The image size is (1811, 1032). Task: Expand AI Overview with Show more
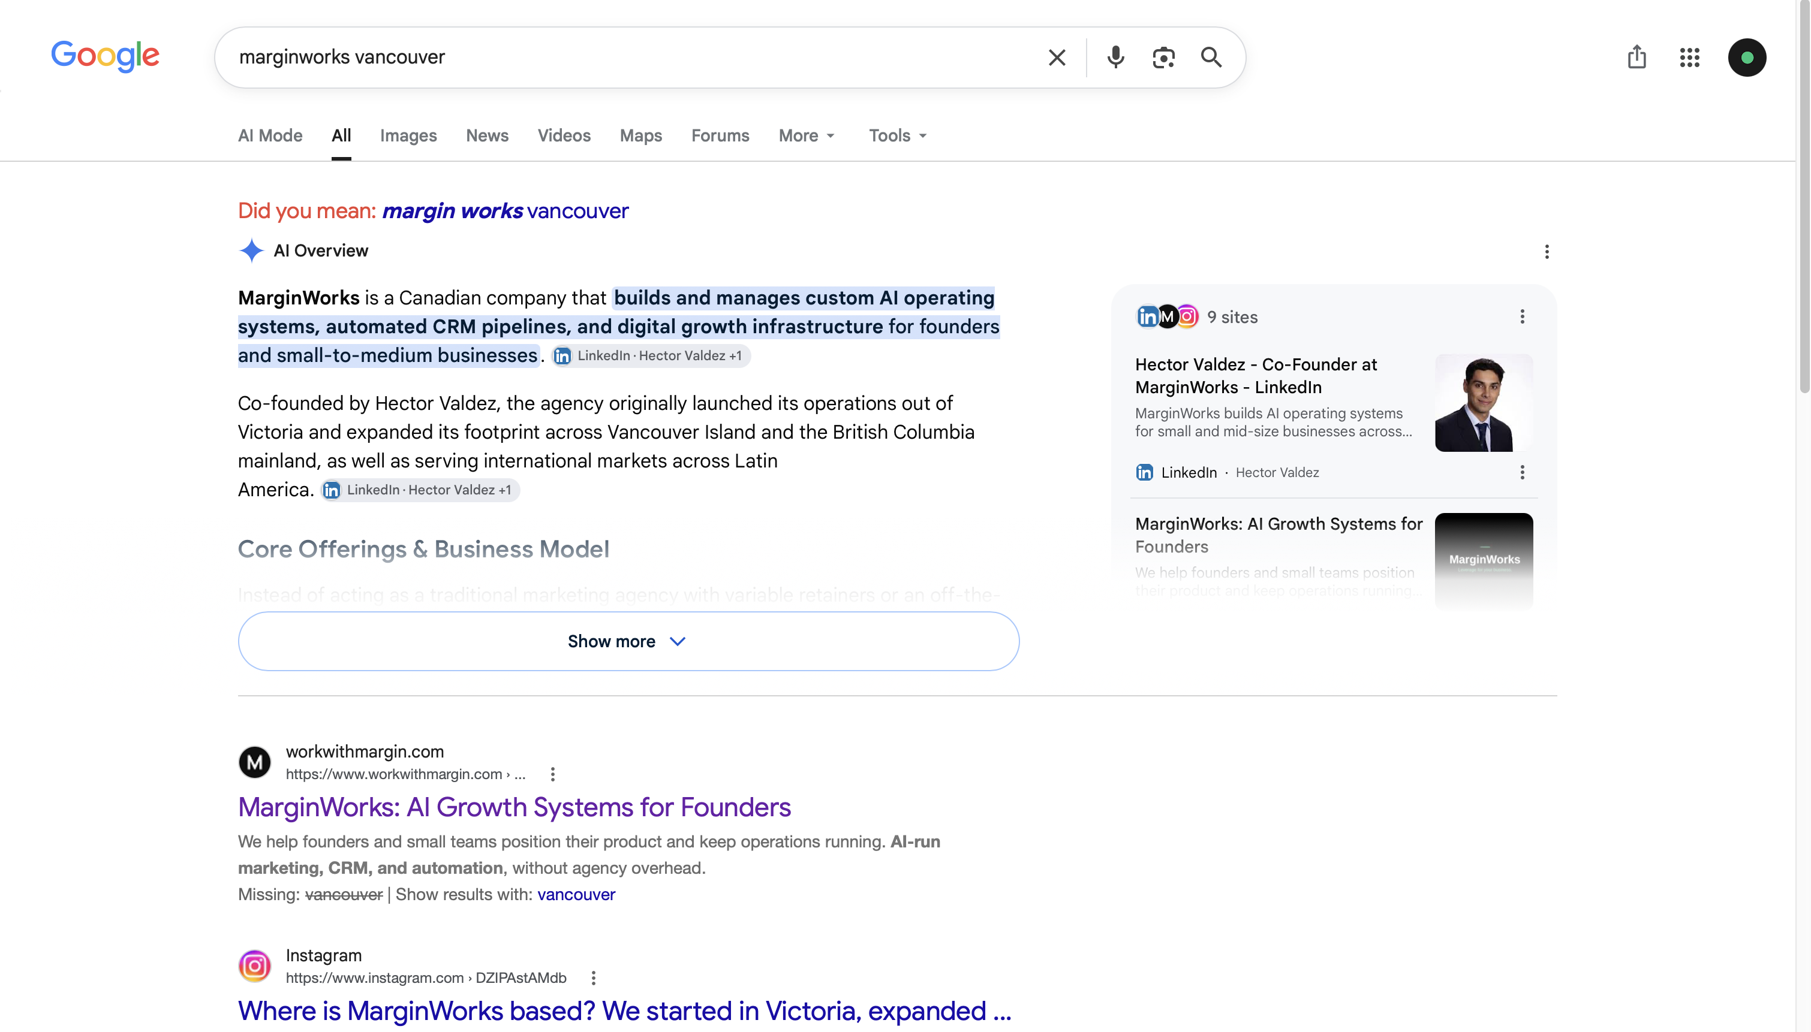pos(628,641)
